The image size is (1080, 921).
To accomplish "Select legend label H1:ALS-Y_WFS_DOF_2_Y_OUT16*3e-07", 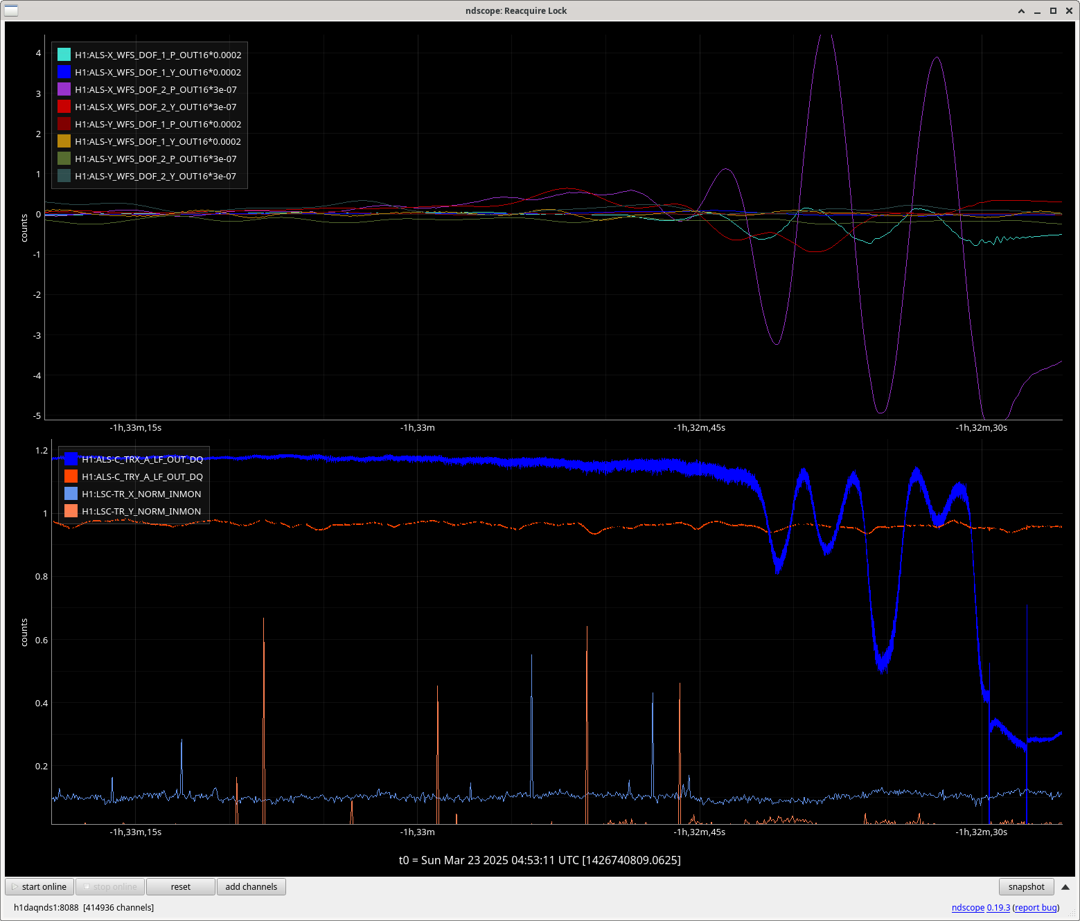I will click(156, 176).
